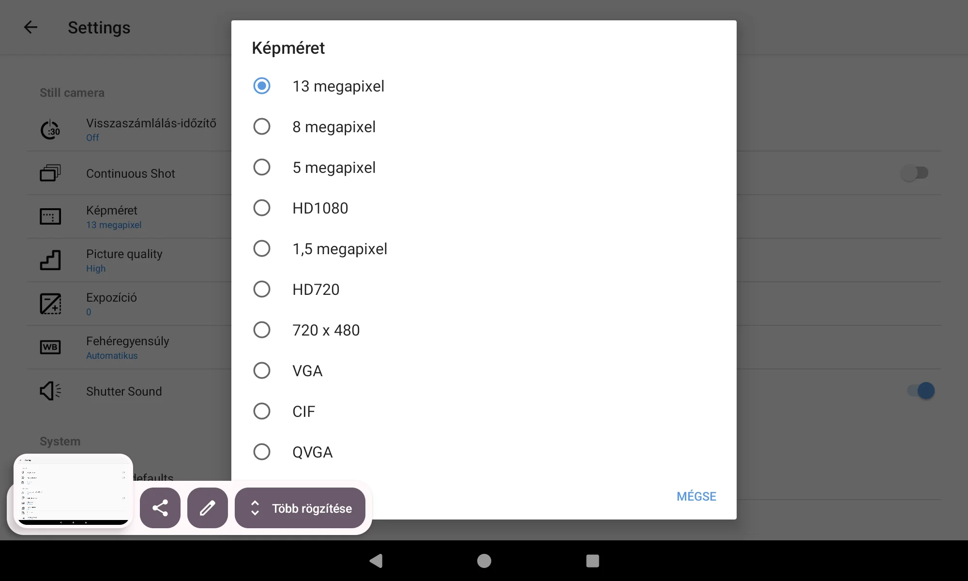Choose the HD1080 picture size
The height and width of the screenshot is (581, 968).
coord(262,208)
